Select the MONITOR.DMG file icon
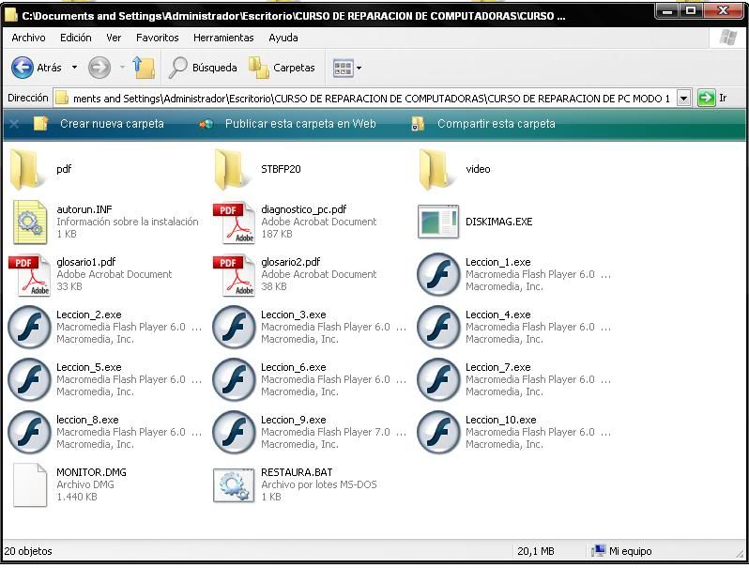This screenshot has width=749, height=568. [x=30, y=484]
